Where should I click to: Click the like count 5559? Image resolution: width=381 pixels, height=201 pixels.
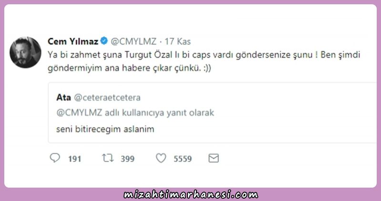pyautogui.click(x=183, y=159)
